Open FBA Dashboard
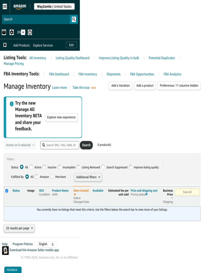This screenshot has width=205, height=273. click(x=59, y=74)
